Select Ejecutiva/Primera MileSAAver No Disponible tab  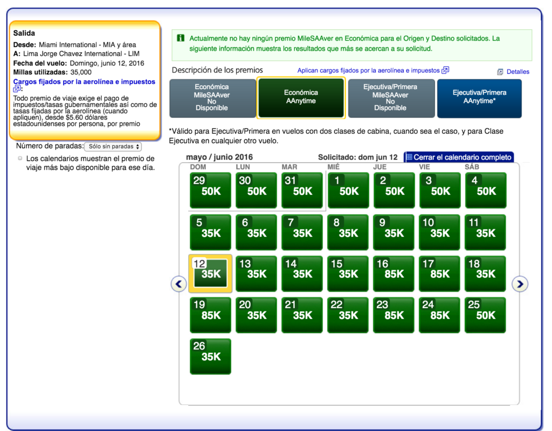coord(391,98)
